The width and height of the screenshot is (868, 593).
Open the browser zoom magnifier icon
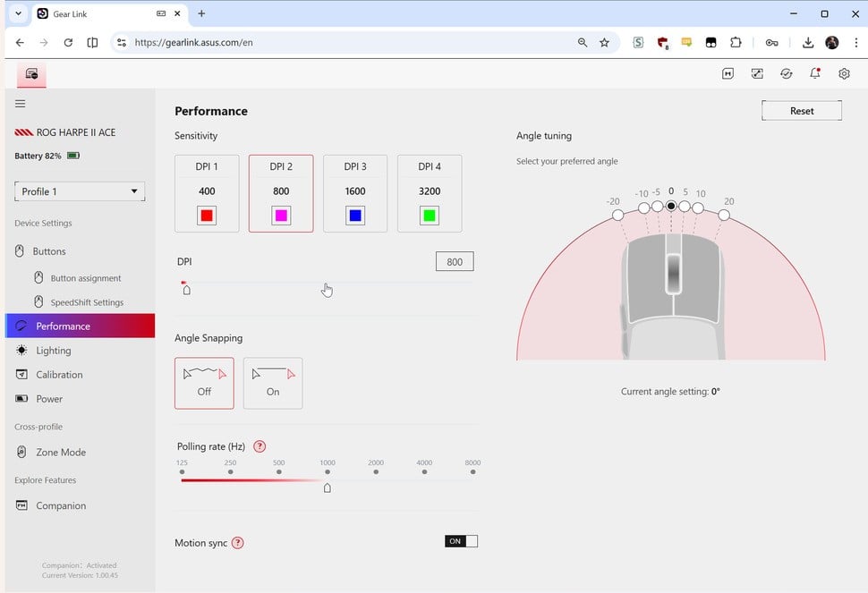tap(583, 43)
